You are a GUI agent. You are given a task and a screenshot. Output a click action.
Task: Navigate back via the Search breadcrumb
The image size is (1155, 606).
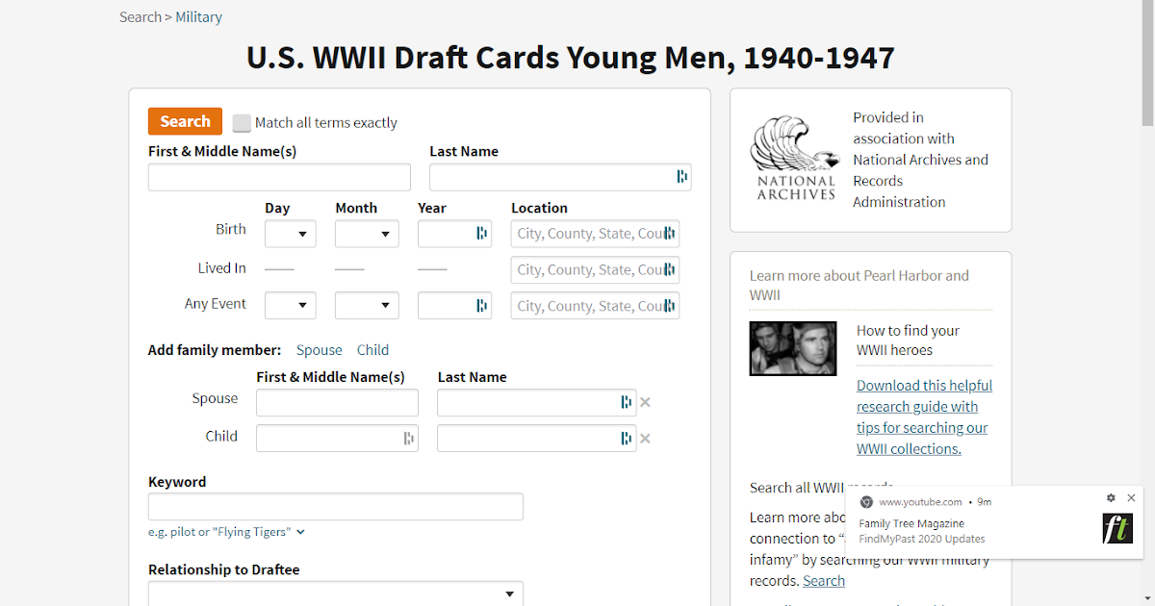140,16
